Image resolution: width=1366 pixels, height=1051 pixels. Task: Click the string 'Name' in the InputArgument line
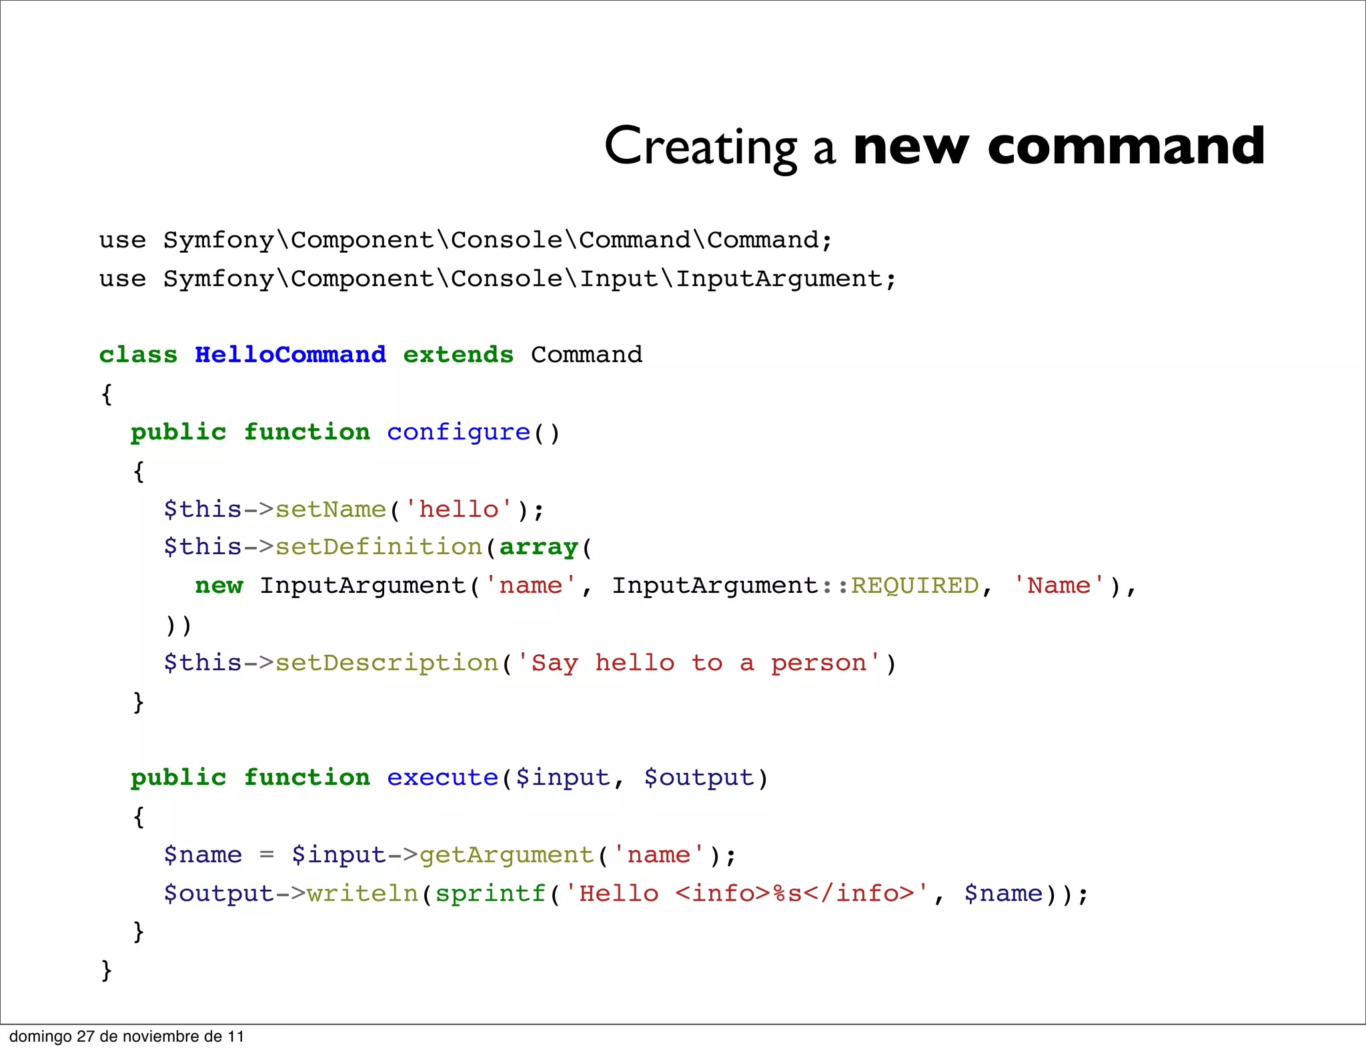1059,586
